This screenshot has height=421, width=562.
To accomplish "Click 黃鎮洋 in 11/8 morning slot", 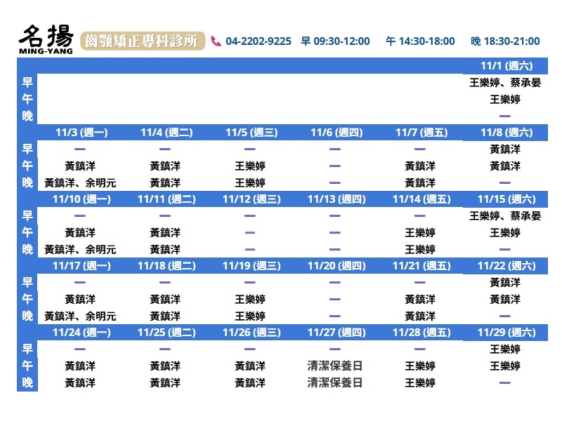I will (505, 149).
